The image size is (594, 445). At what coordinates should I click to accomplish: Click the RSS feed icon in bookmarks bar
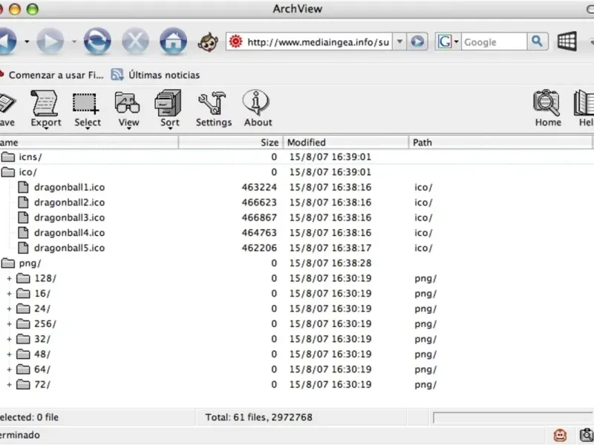click(117, 75)
